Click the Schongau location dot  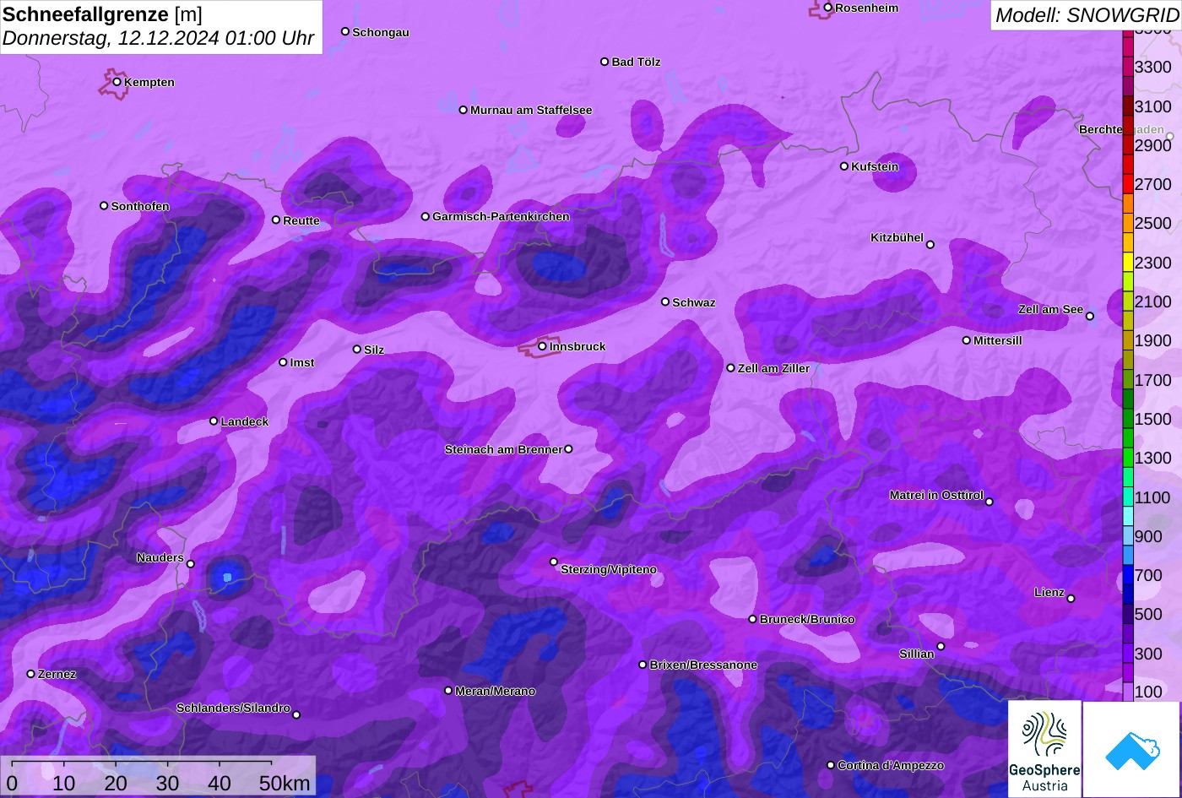coord(344,31)
